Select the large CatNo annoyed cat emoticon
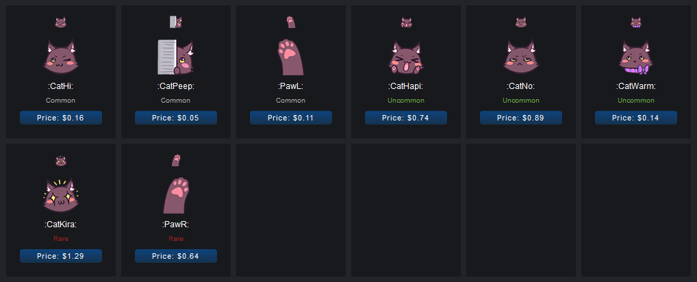697x282 pixels. [x=521, y=57]
